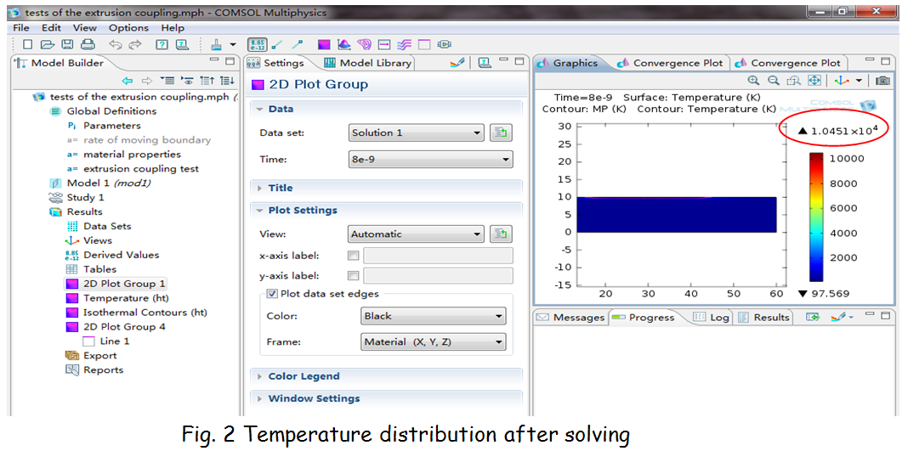Take a snapshot with the camera icon
Image resolution: width=908 pixels, height=451 pixels.
coord(883,80)
